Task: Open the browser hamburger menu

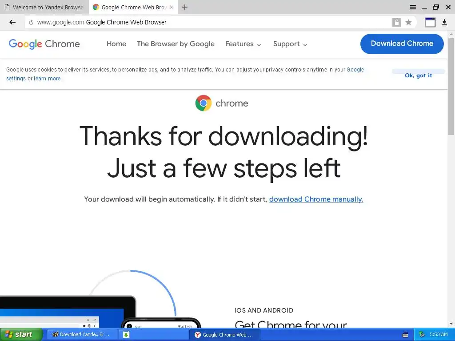Action: tap(412, 7)
